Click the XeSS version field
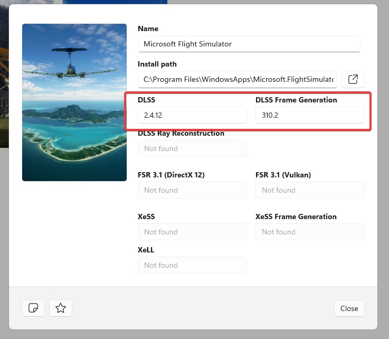The height and width of the screenshot is (339, 389). [x=192, y=232]
